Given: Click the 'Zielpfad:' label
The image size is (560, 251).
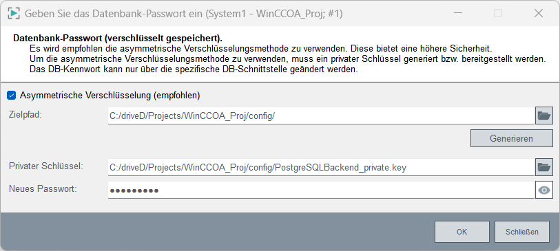Looking at the screenshot, I should tap(25, 114).
